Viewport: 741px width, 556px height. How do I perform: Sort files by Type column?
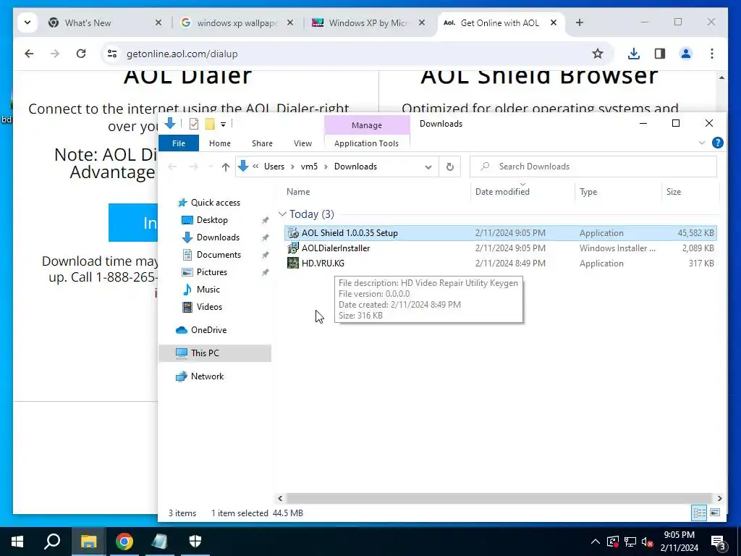pos(588,191)
